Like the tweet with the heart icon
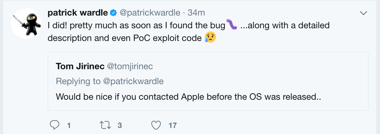Screen dimensions: 380x134 (x=156, y=125)
